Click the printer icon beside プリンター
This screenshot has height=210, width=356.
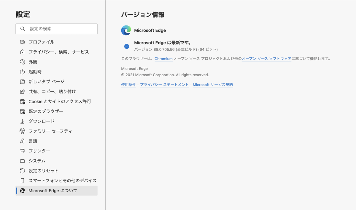22,151
